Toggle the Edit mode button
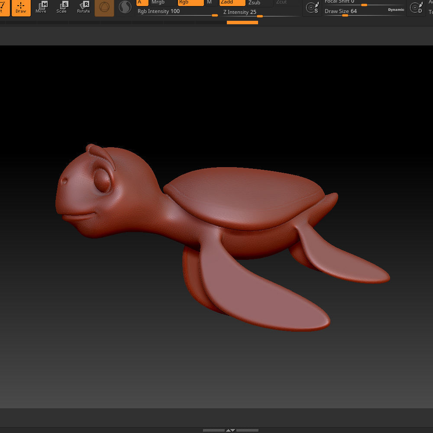This screenshot has height=433, width=433. click(4, 8)
